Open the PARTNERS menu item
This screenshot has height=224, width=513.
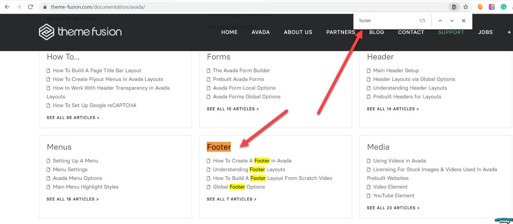tap(341, 32)
